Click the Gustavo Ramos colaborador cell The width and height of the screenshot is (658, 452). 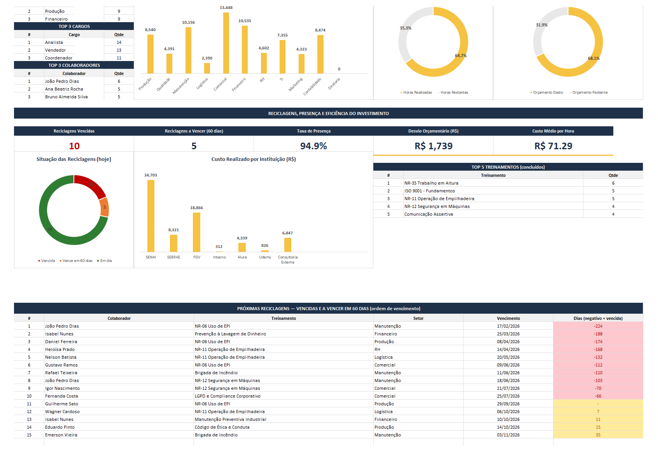(119, 365)
